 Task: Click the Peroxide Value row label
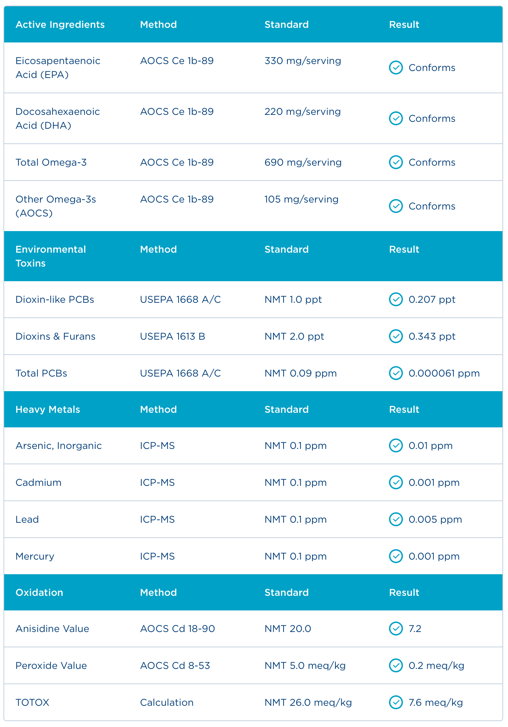pos(51,665)
